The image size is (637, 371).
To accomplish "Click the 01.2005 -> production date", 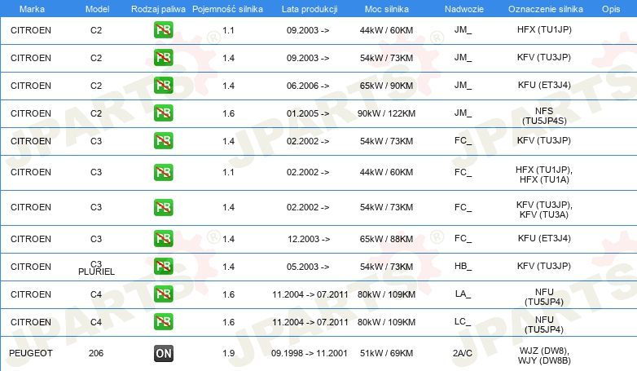I will click(308, 113).
